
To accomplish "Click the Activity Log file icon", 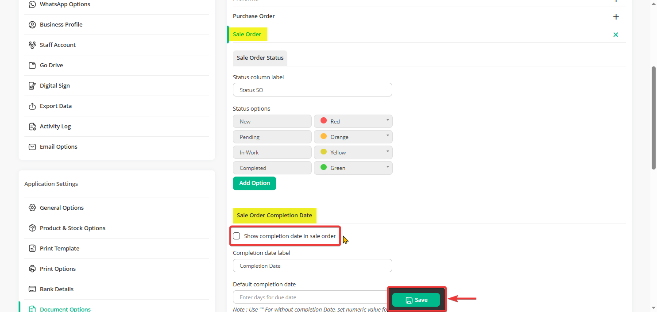I will [32, 127].
